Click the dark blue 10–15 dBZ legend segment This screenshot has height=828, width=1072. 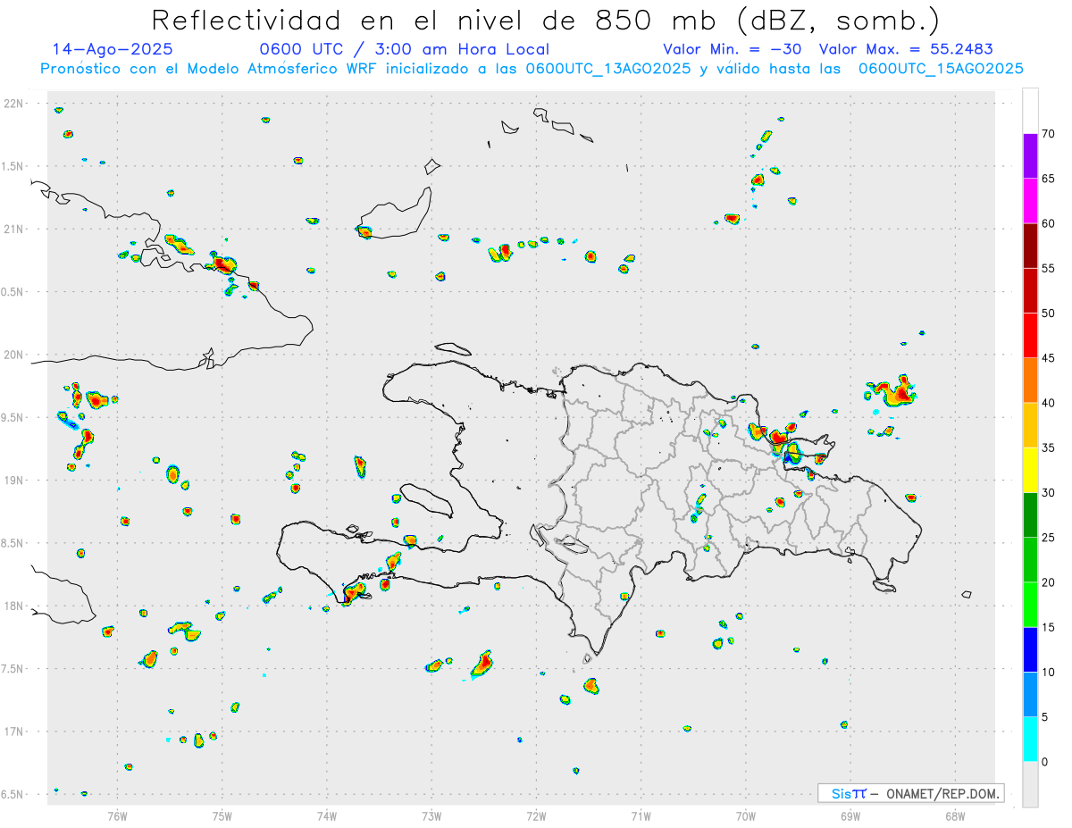(1030, 649)
